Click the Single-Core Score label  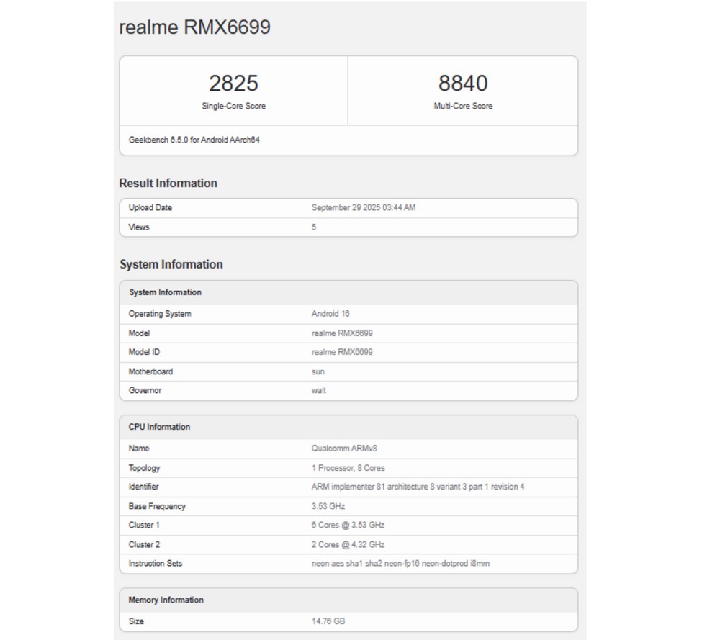(233, 106)
